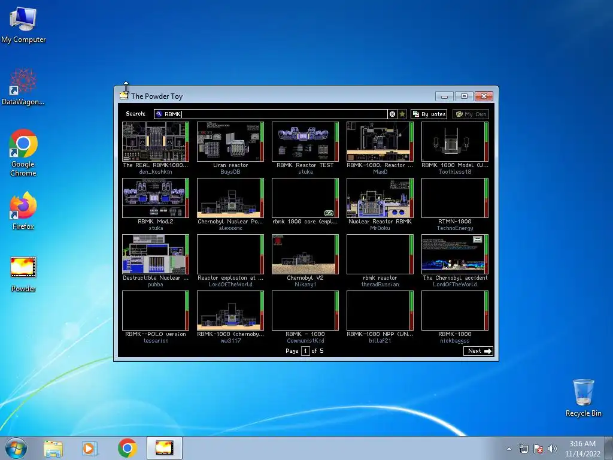Open RBMK-1000 (chernoby... thumbnail by mw3117
Screen dimensions: 613x460
point(230,311)
